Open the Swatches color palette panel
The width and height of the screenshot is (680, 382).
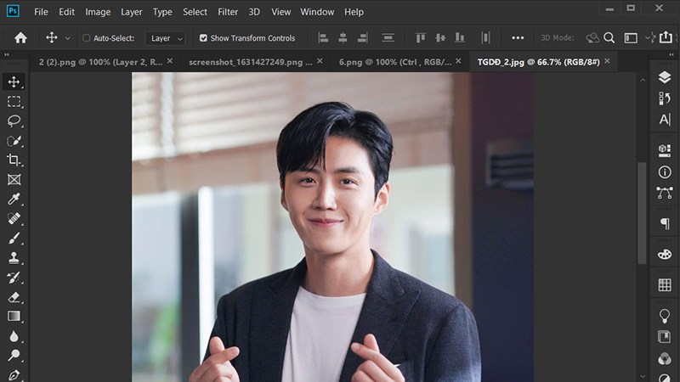(x=665, y=285)
